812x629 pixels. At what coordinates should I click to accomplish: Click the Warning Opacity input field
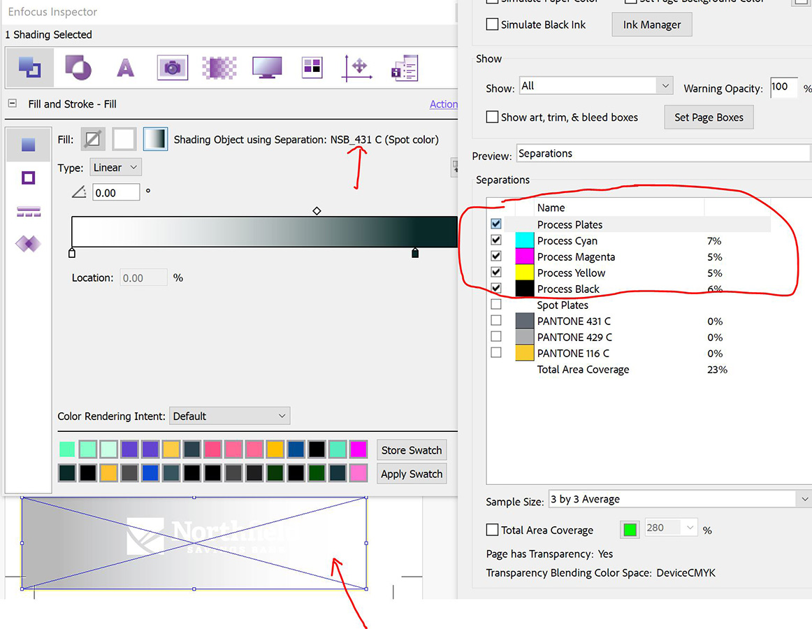(783, 87)
